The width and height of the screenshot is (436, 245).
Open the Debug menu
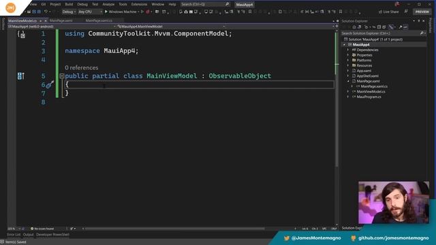pos(82,4)
